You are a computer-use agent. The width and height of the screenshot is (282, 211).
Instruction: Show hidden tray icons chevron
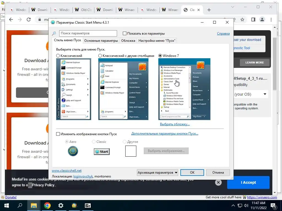pyautogui.click(x=233, y=206)
